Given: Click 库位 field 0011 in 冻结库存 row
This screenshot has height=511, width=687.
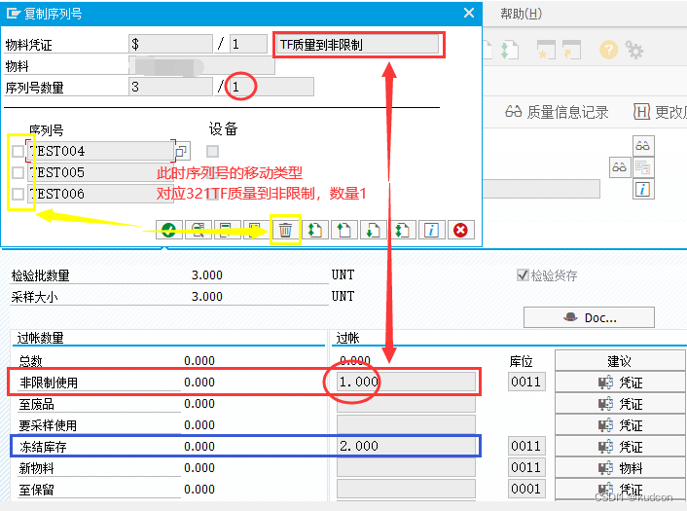Looking at the screenshot, I should 526,446.
